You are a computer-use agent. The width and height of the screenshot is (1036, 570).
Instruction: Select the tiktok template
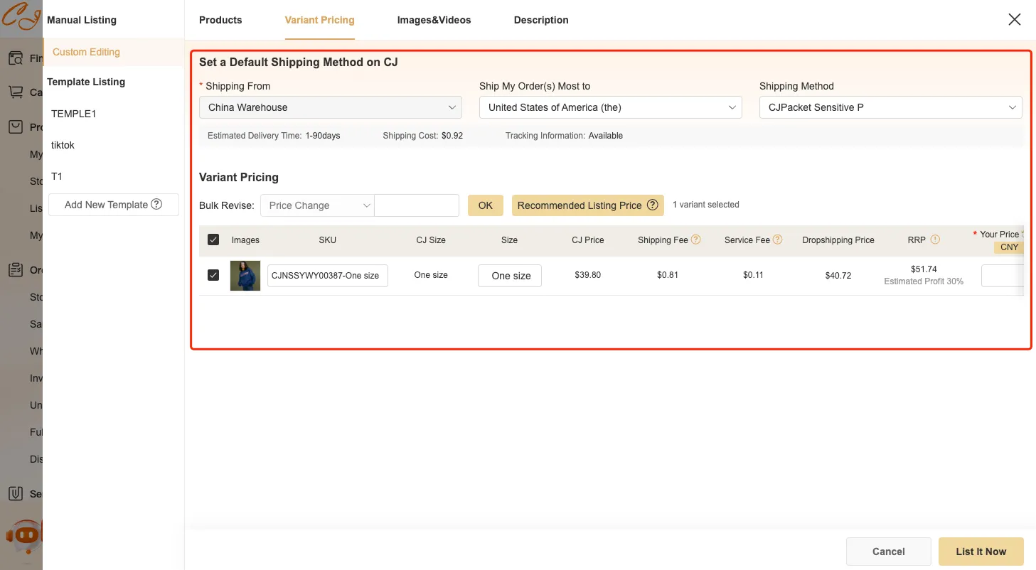[x=63, y=145]
